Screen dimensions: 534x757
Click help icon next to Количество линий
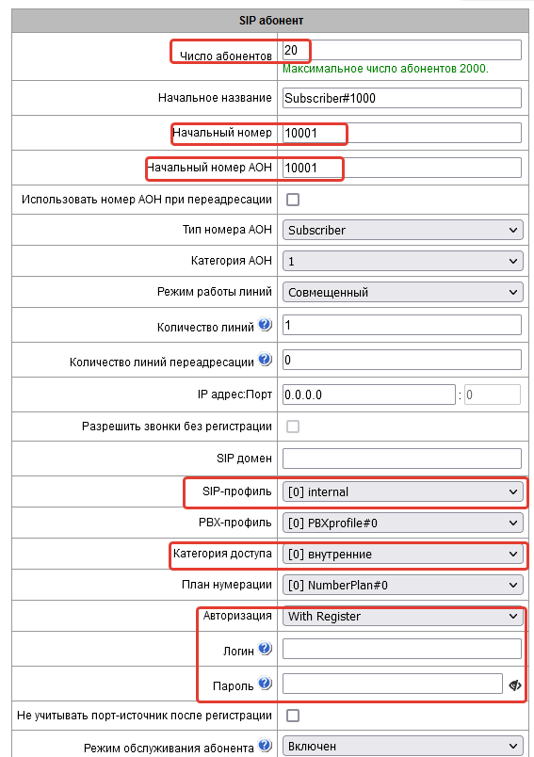tap(265, 325)
